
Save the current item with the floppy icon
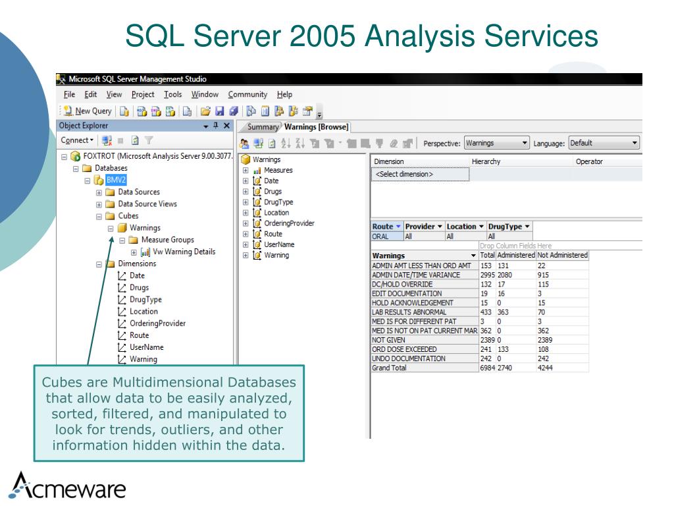click(220, 111)
